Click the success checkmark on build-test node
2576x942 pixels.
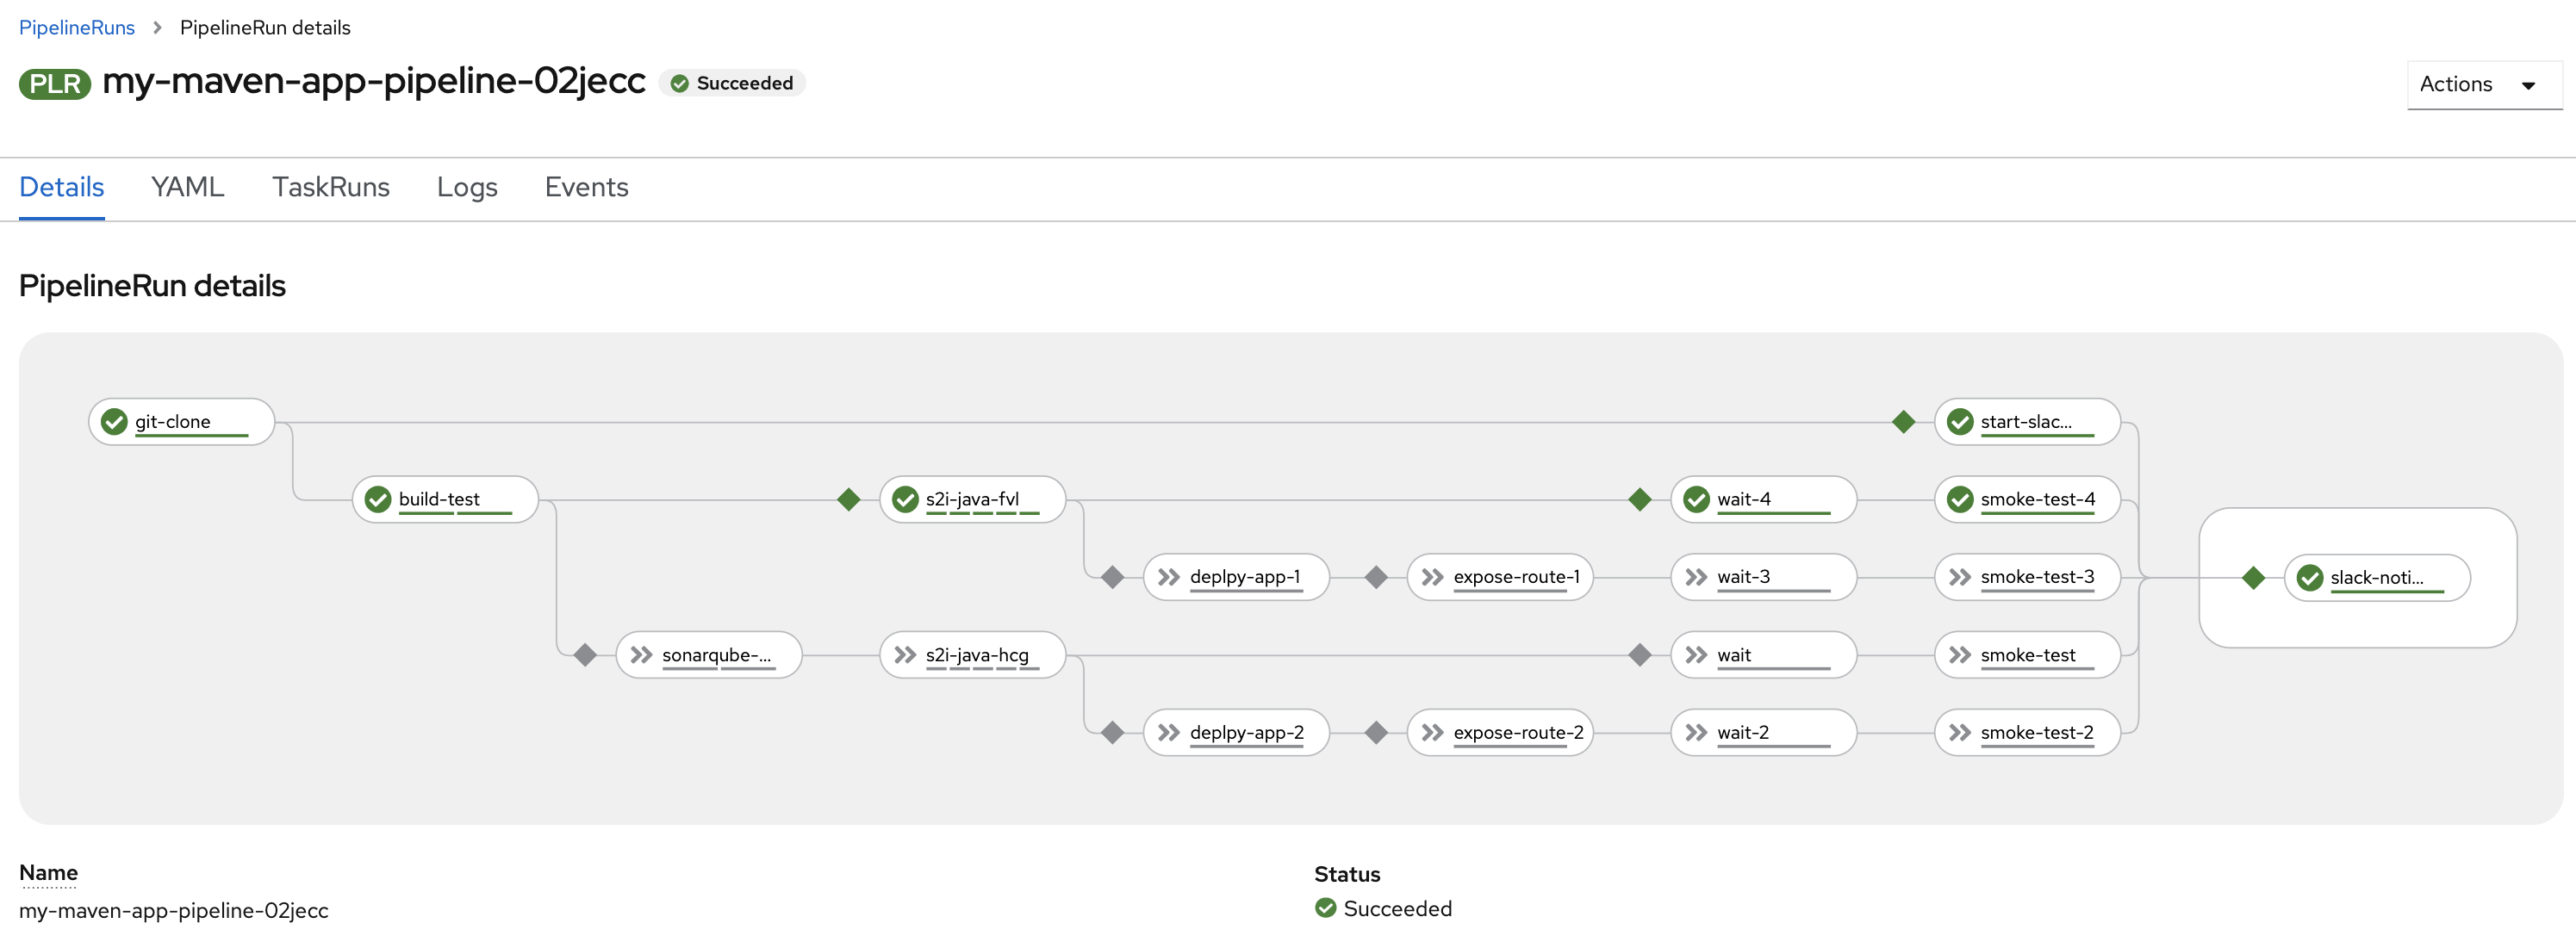[378, 499]
